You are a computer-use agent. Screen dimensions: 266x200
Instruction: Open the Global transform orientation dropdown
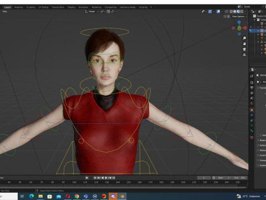(91, 12)
